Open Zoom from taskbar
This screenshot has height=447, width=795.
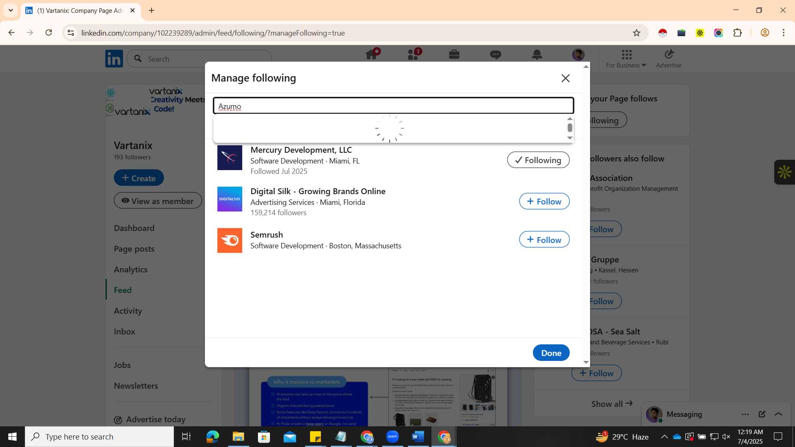[393, 437]
